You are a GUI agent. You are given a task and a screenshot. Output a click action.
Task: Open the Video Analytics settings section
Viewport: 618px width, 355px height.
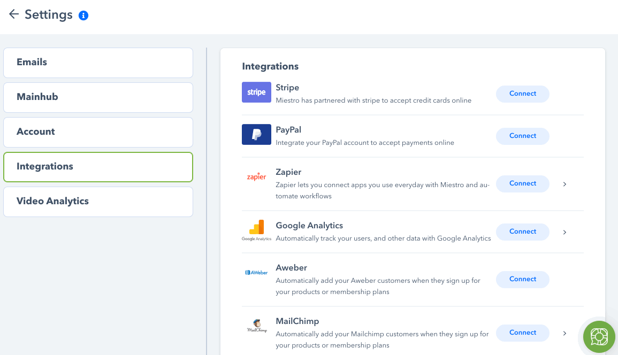click(x=98, y=202)
